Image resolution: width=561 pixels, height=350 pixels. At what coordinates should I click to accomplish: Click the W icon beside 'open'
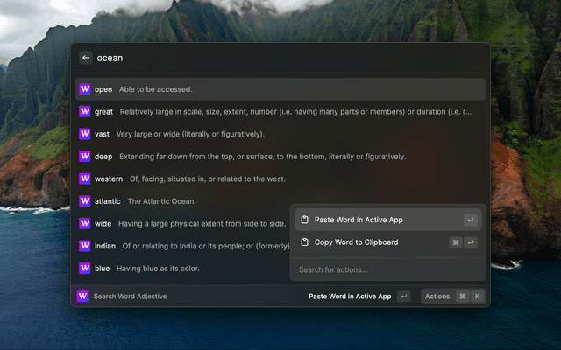[x=85, y=89]
